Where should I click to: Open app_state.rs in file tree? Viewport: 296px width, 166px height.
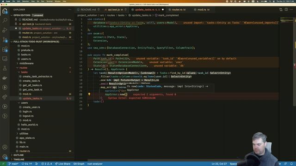[27, 138]
